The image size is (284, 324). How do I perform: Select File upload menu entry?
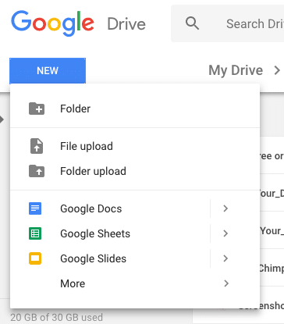tap(135, 146)
